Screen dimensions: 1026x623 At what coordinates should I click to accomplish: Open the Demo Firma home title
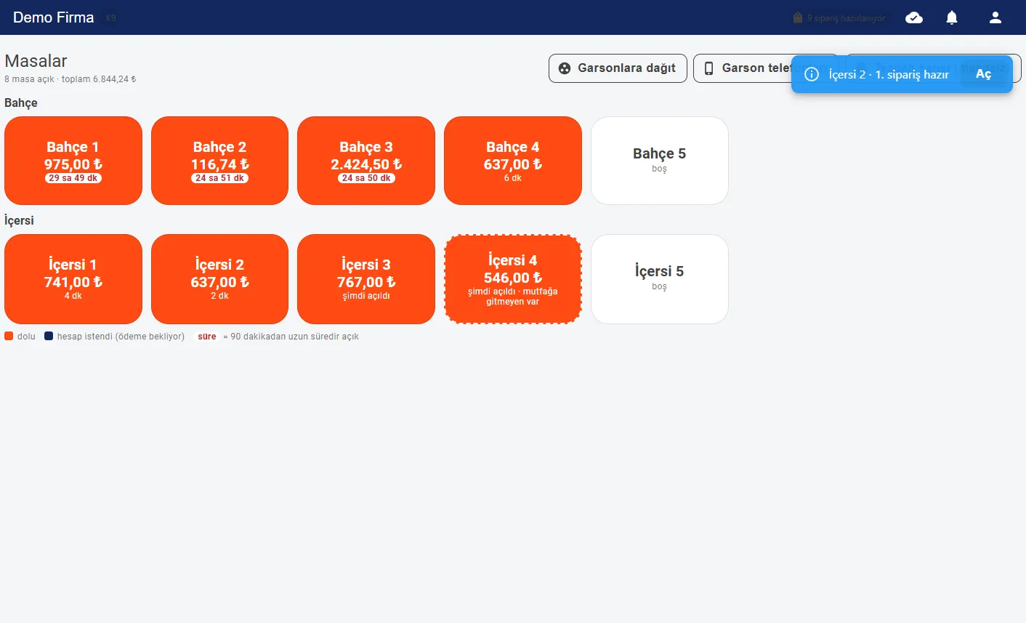(x=53, y=17)
